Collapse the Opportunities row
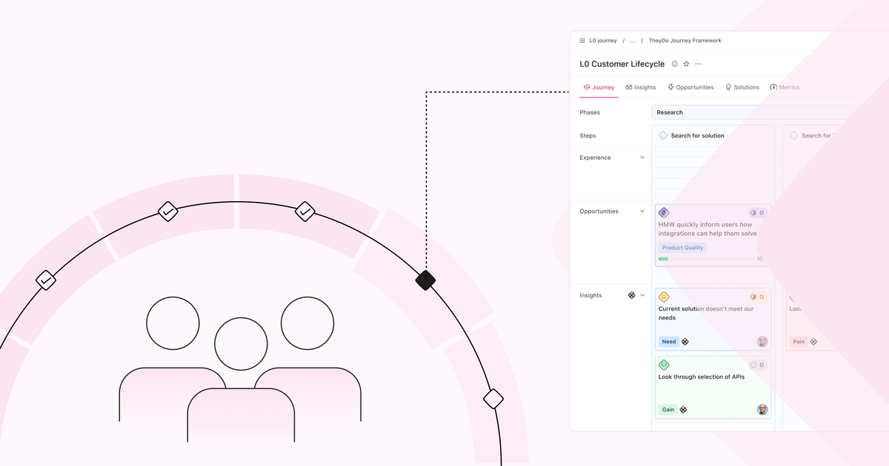The height and width of the screenshot is (466, 889). pos(642,212)
